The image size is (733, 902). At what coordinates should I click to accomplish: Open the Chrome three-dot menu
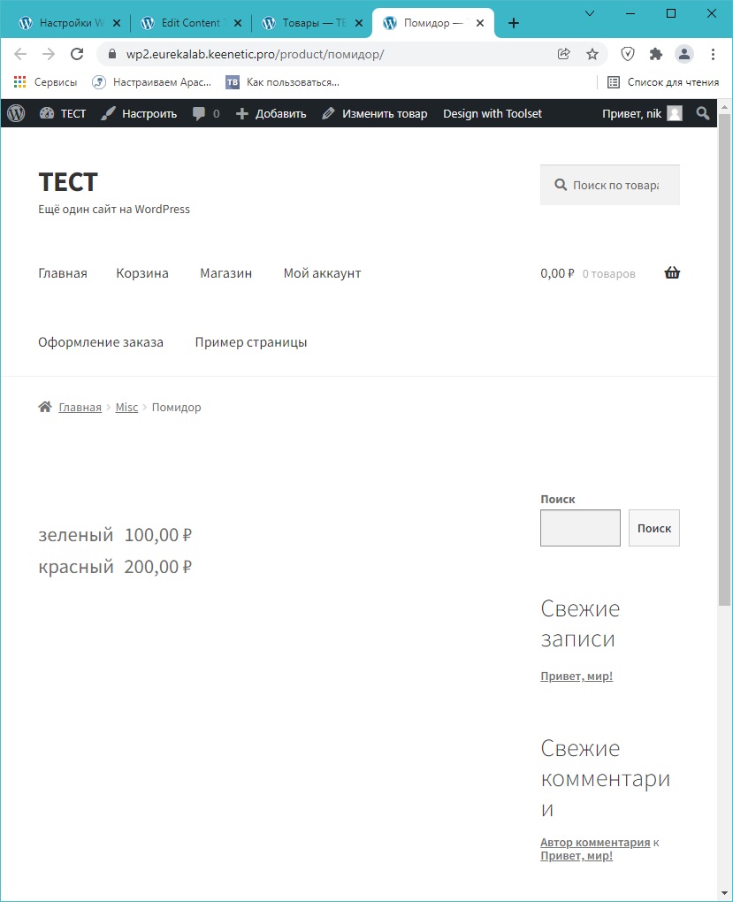713,54
